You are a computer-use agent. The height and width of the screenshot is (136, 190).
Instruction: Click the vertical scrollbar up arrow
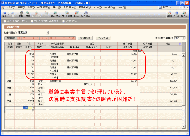184,55
